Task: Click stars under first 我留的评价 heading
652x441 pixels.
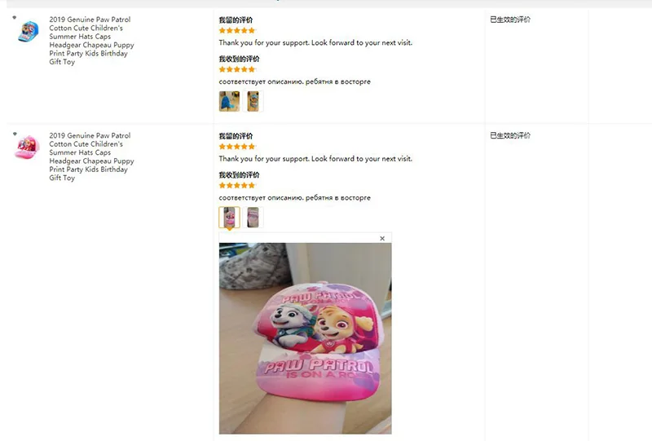Action: (237, 30)
